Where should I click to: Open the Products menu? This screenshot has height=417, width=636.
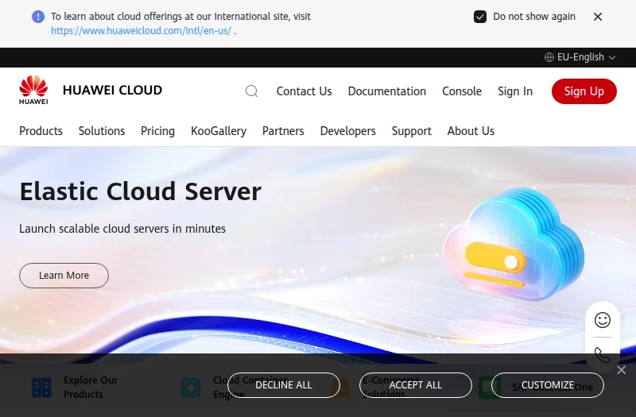[41, 131]
